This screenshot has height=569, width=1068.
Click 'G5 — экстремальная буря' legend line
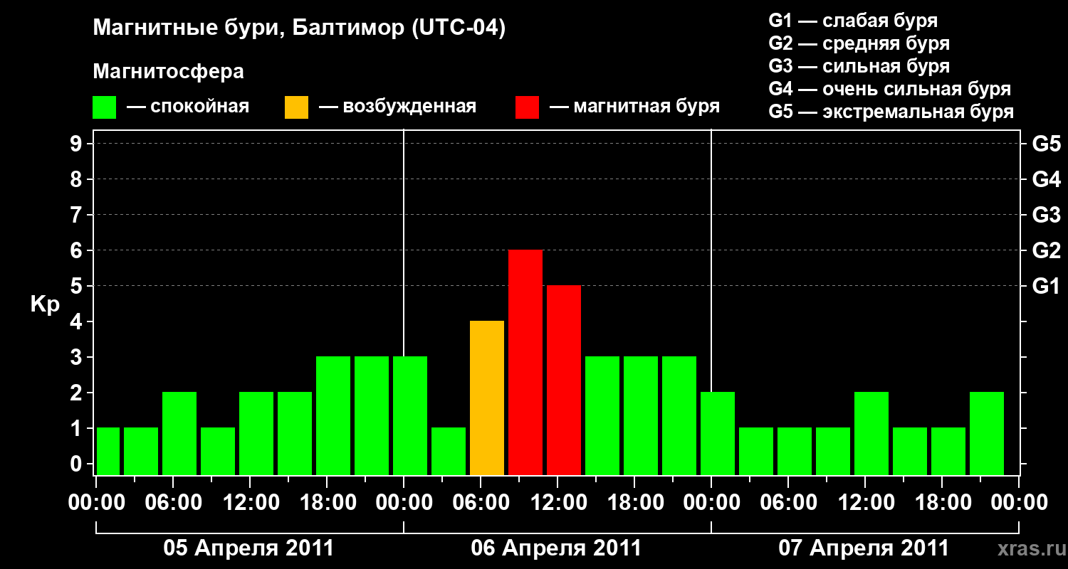[891, 112]
